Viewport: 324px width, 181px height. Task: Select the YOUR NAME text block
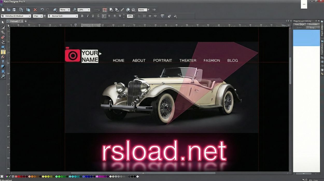pyautogui.click(x=90, y=56)
